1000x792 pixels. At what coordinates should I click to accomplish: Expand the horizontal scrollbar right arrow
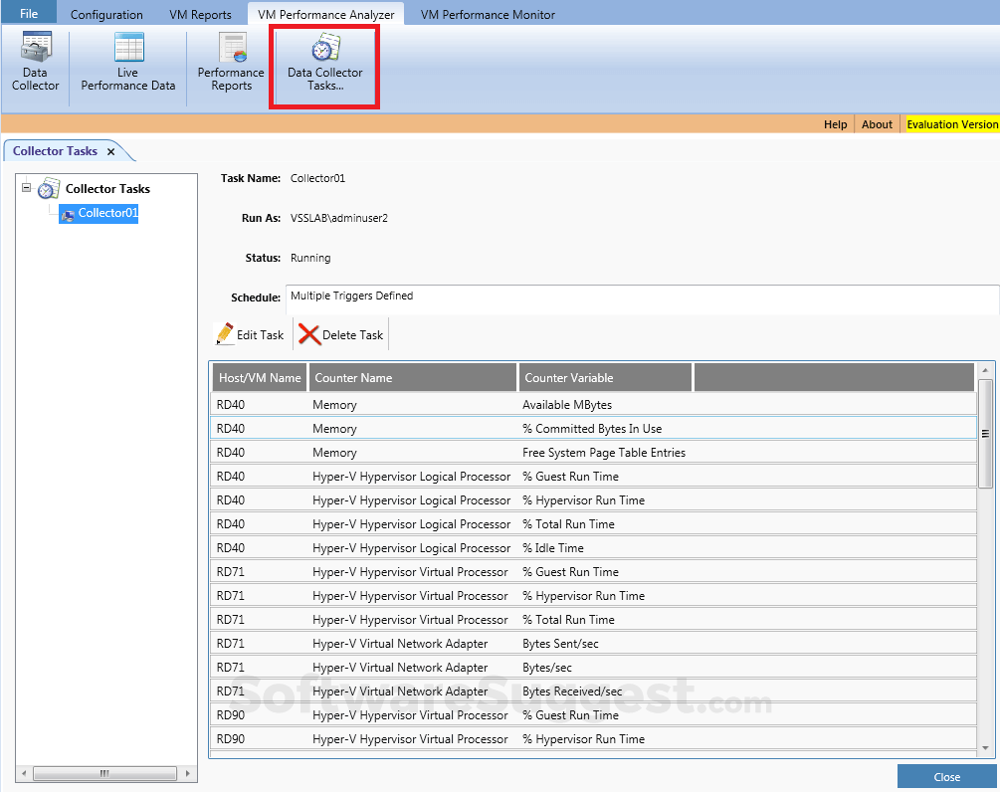click(187, 772)
